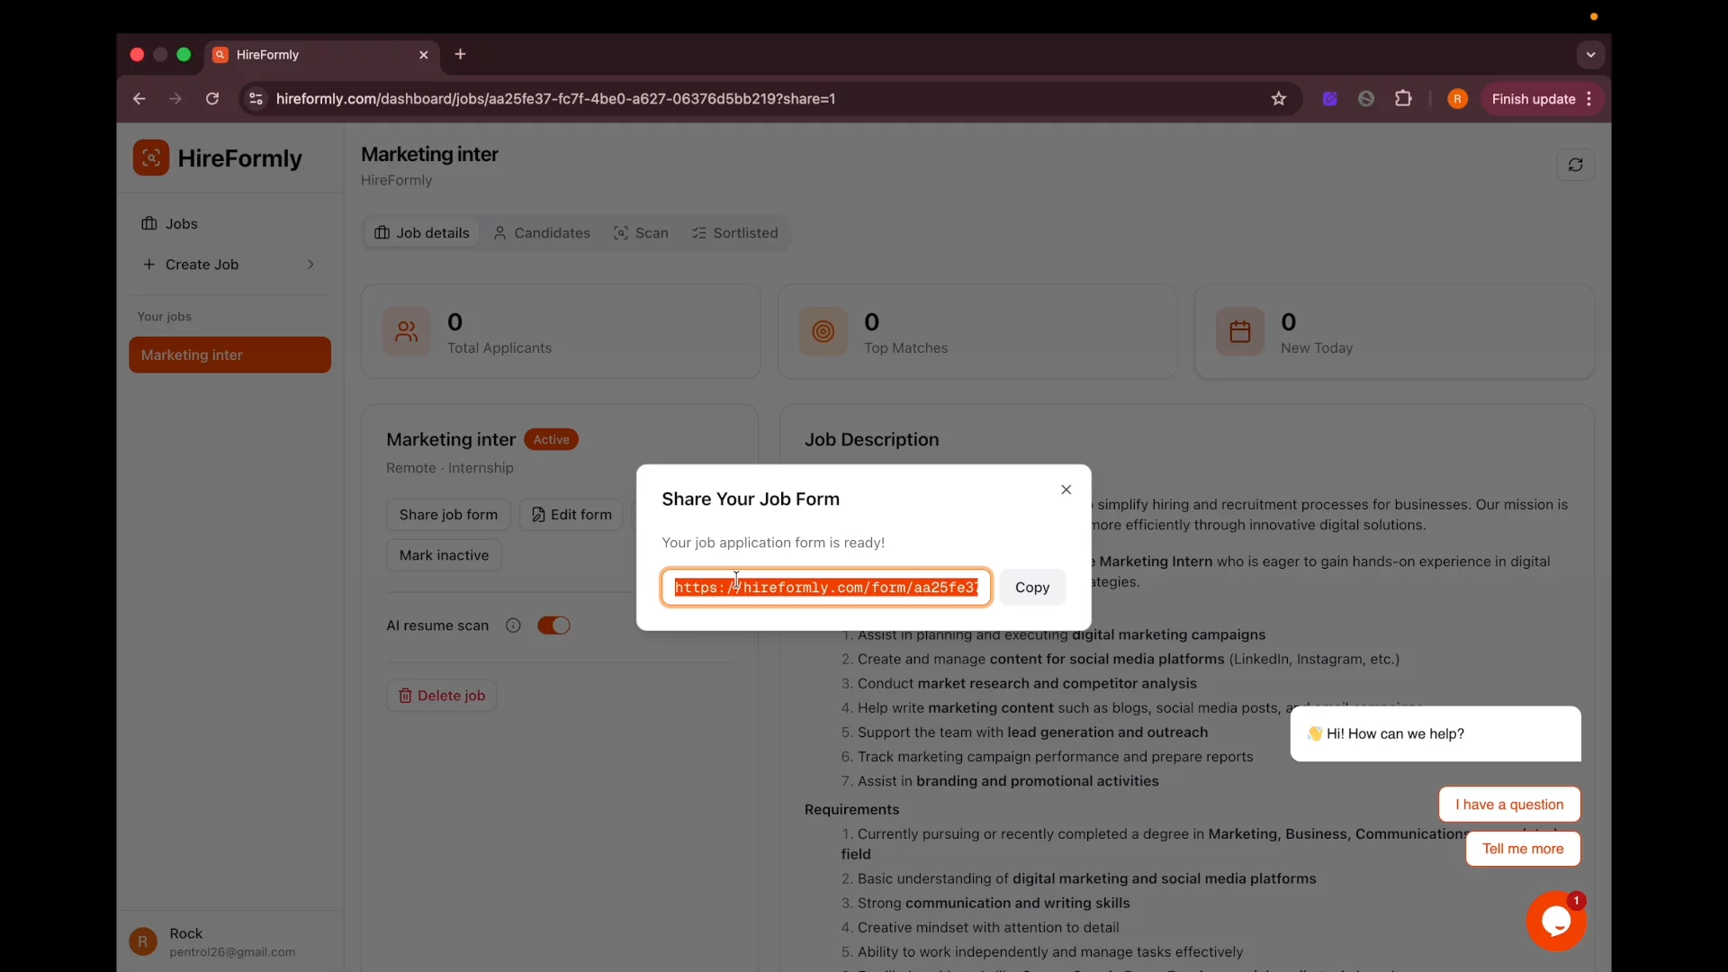Toggle the AI resume scan switch
1728x972 pixels.
tap(553, 625)
